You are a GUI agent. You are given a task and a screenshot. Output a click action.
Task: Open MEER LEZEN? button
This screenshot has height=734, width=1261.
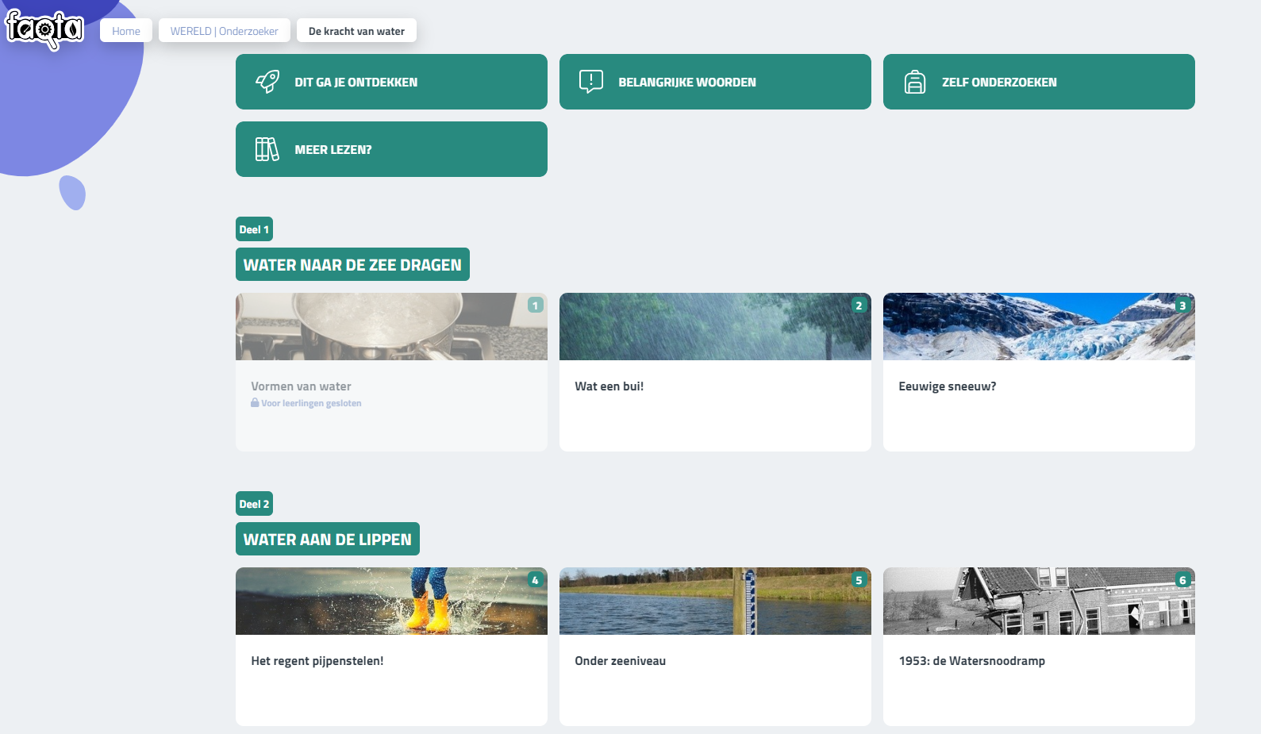coord(391,149)
